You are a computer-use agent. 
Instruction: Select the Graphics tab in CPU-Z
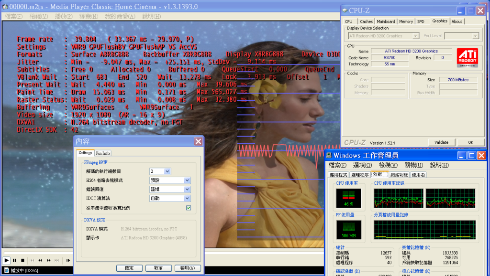coord(440,21)
